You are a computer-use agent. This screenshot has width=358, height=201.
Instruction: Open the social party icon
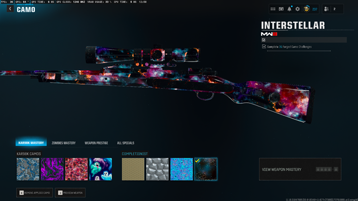coord(326,9)
